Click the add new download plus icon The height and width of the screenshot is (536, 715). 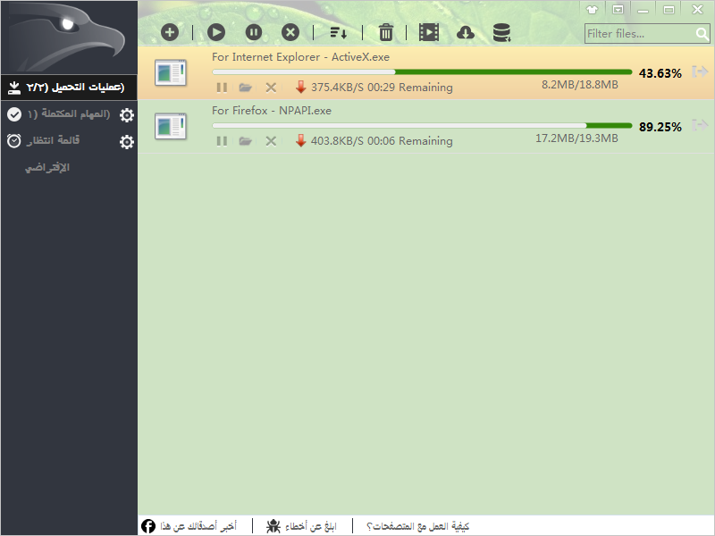click(170, 32)
